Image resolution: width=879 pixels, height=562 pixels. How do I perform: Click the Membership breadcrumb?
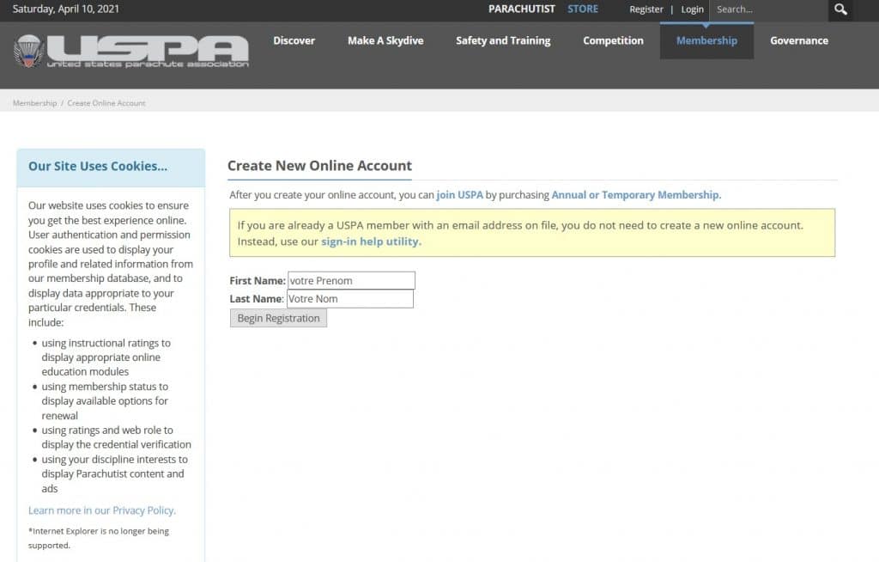coord(34,103)
